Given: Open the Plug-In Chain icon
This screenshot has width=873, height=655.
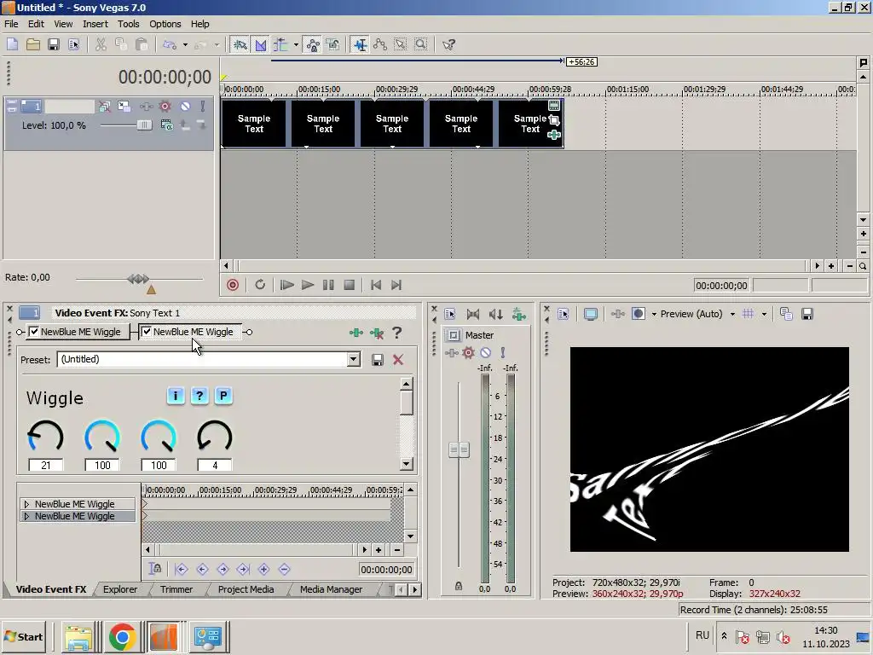Looking at the screenshot, I should click(x=356, y=333).
